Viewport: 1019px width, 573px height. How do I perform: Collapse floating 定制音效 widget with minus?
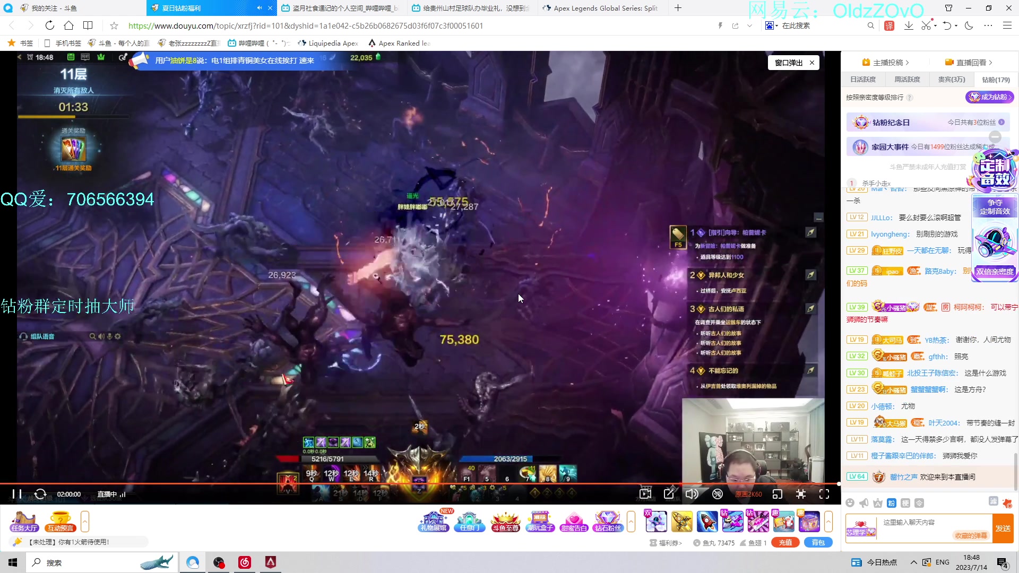point(995,136)
